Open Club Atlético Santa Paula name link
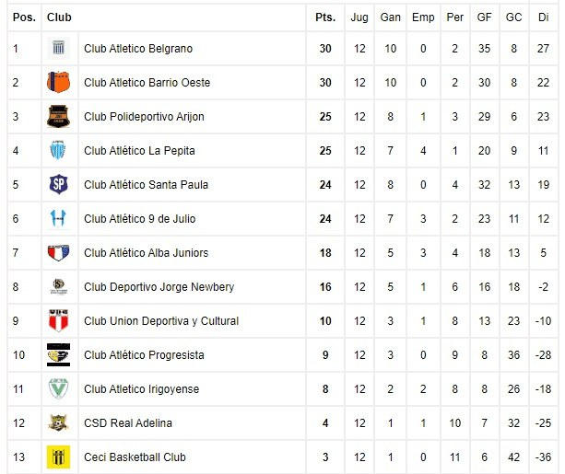565x474 pixels. click(x=146, y=185)
